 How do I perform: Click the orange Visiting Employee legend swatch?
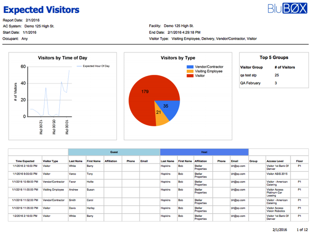point(190,72)
